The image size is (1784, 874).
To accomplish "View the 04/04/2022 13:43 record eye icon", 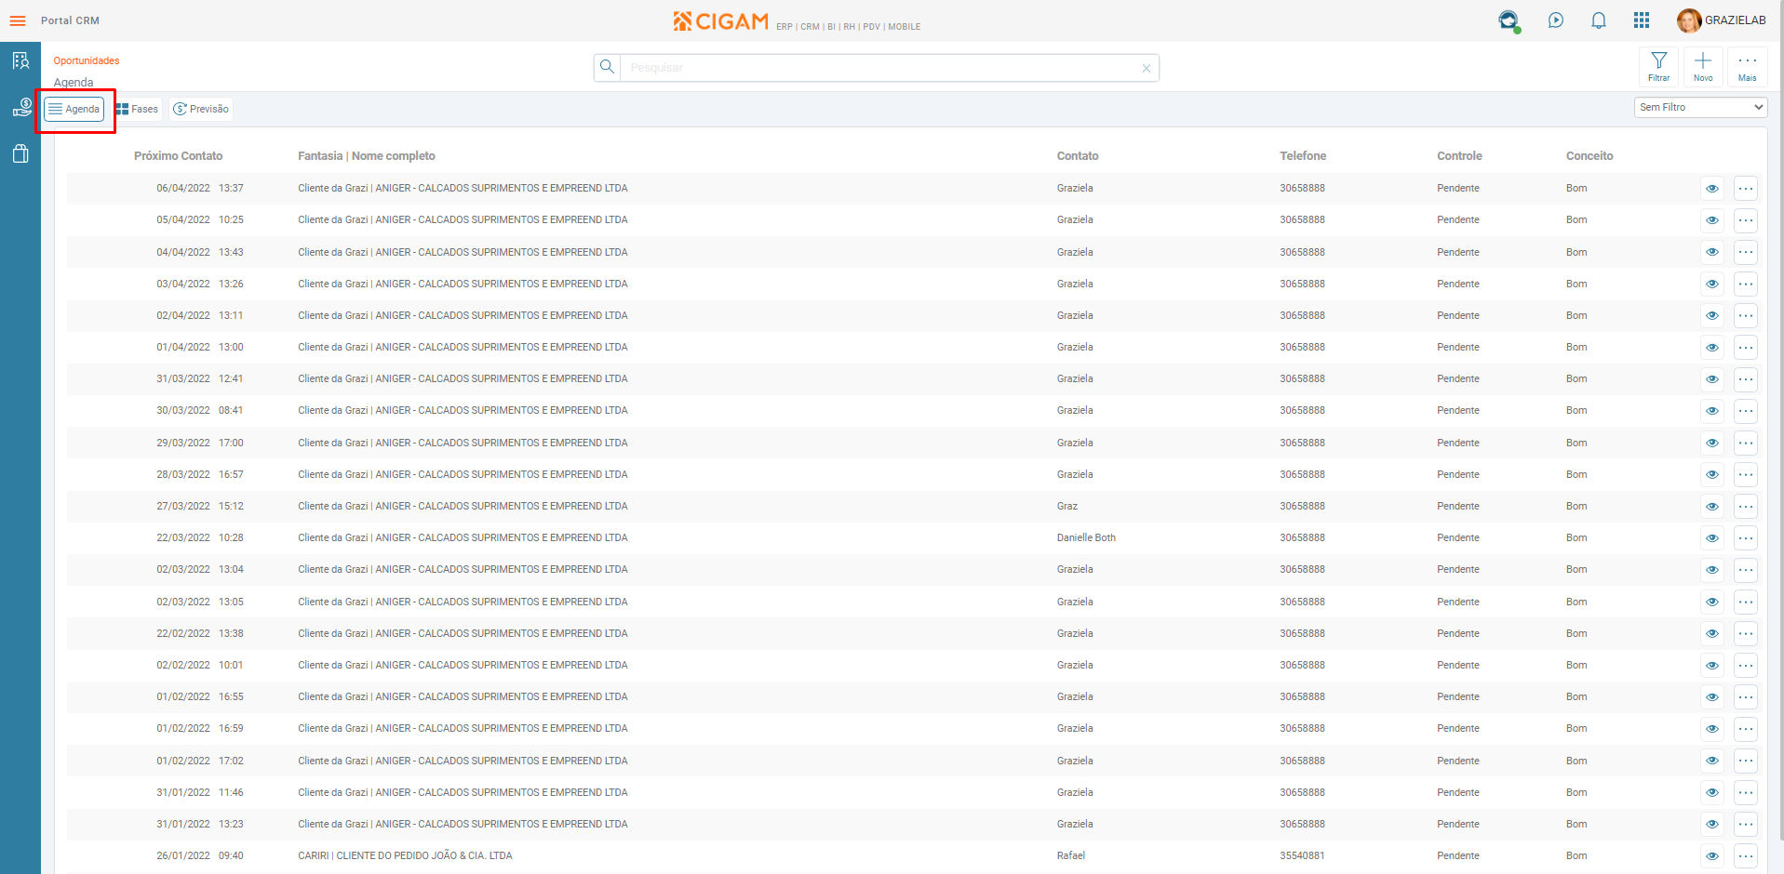I will (1712, 252).
